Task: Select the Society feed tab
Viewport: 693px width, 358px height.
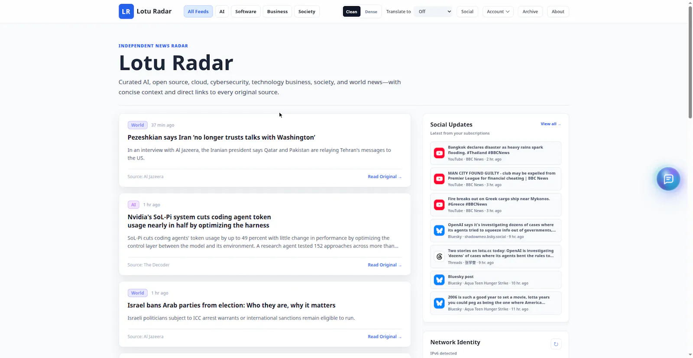Action: tap(307, 12)
